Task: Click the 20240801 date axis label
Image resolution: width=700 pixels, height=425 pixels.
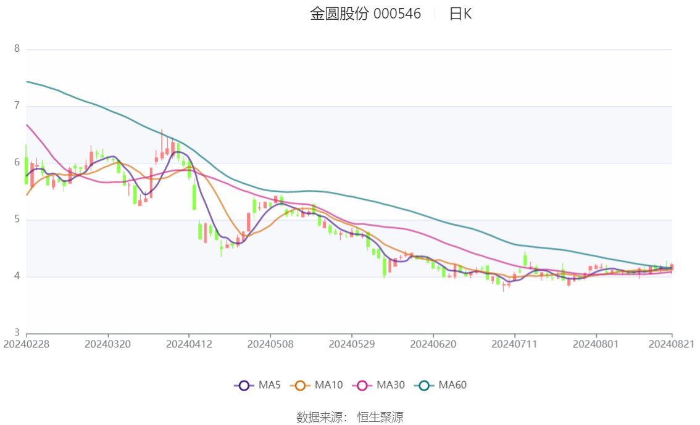Action: pyautogui.click(x=596, y=344)
